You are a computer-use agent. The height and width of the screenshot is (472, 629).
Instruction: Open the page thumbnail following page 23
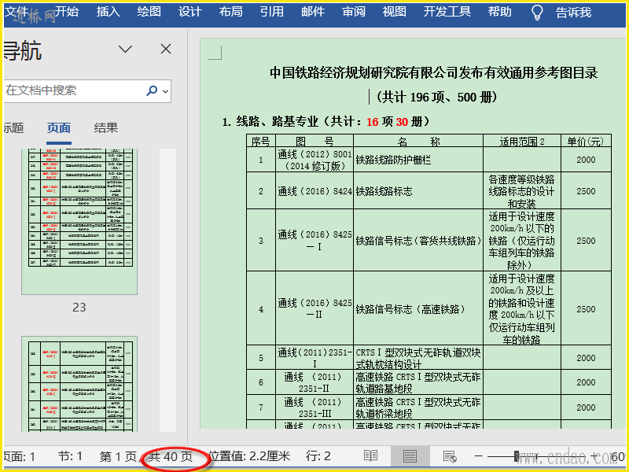pos(79,384)
